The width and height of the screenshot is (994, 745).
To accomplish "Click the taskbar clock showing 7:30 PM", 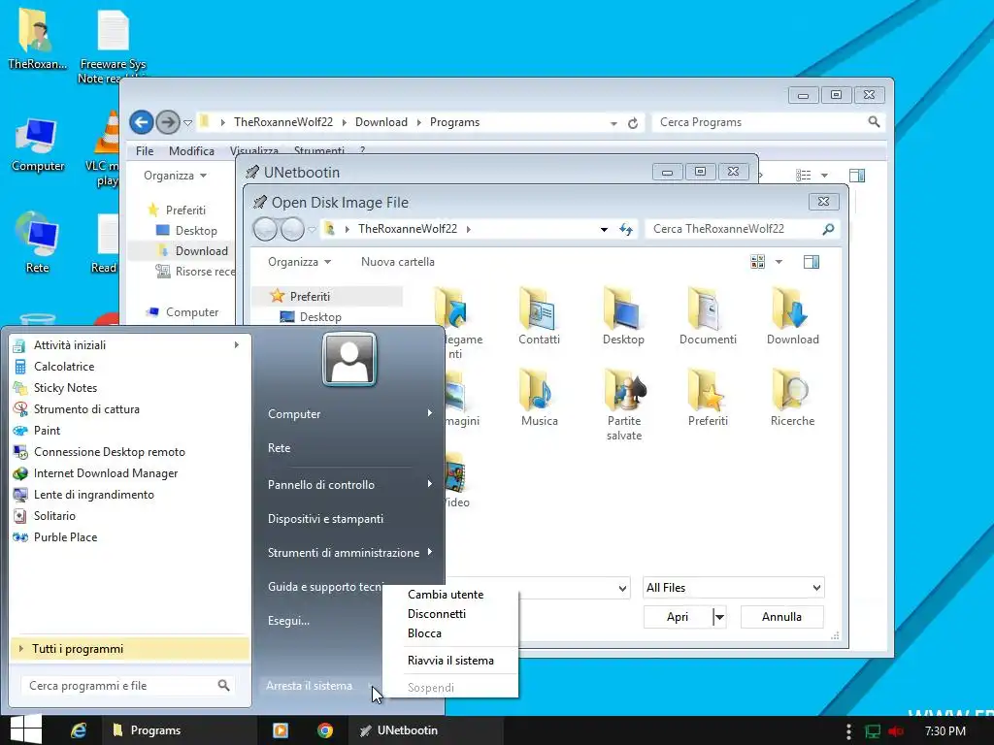I will pos(945,731).
